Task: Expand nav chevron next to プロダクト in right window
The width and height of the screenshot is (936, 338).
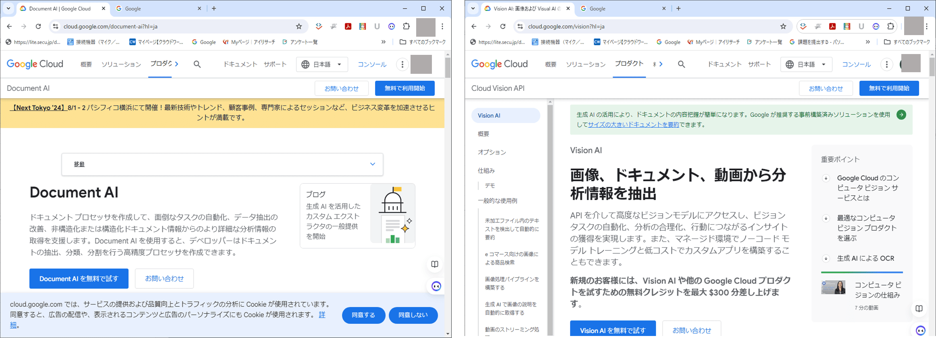Action: tap(661, 64)
